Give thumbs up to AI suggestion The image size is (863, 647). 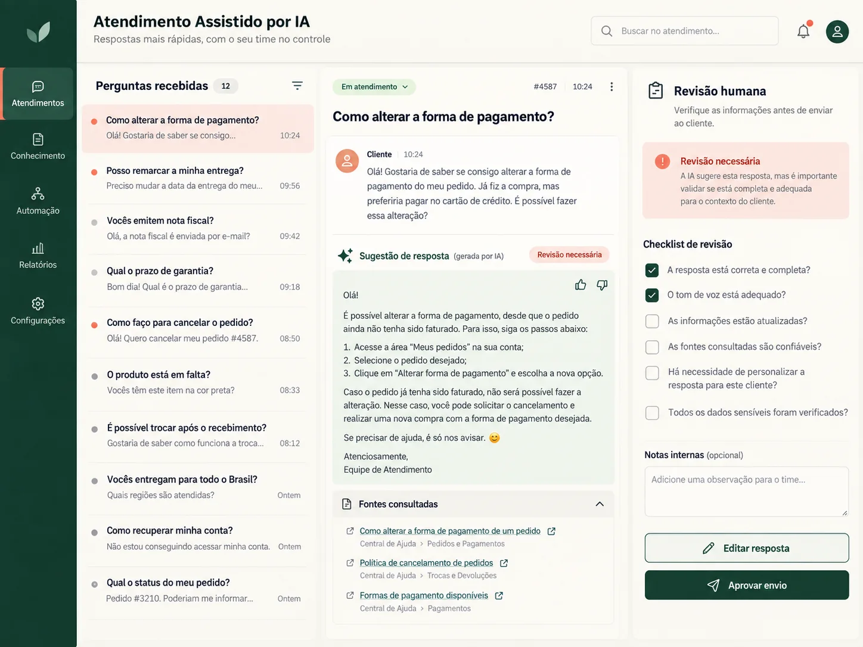click(x=580, y=285)
